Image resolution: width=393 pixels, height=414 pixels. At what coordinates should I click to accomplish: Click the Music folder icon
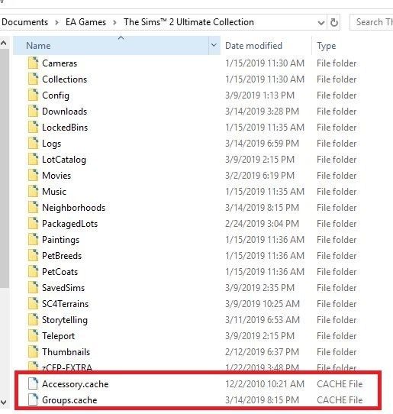(x=33, y=192)
